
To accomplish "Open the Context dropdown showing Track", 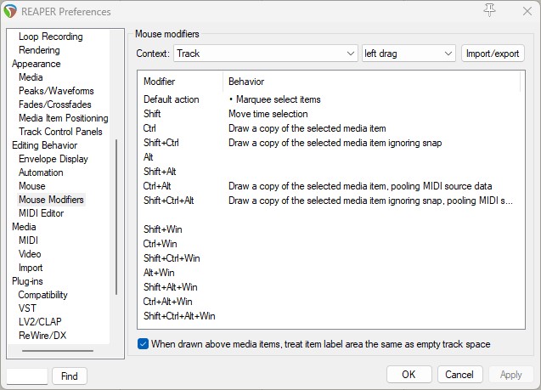I will [266, 54].
